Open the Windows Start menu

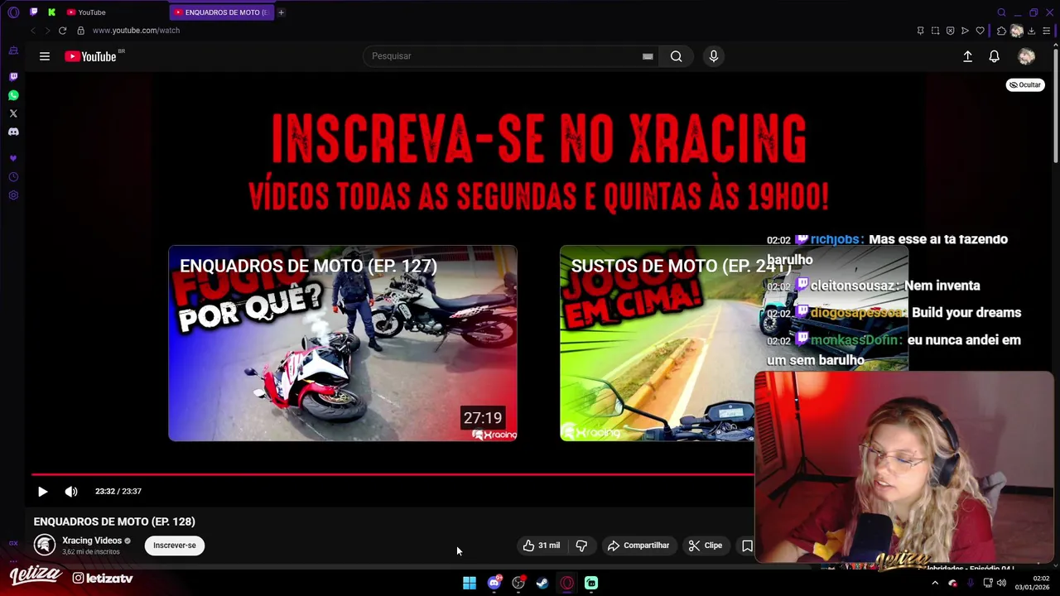click(x=470, y=583)
